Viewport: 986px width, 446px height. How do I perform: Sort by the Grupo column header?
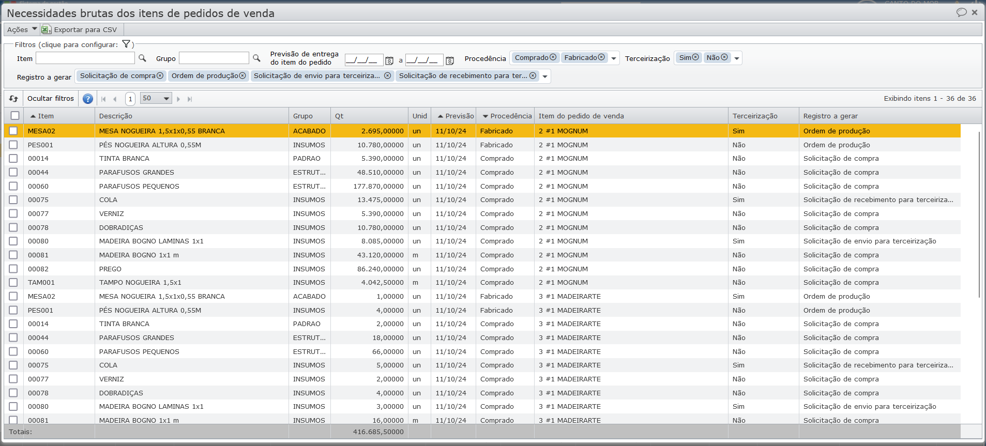point(310,116)
